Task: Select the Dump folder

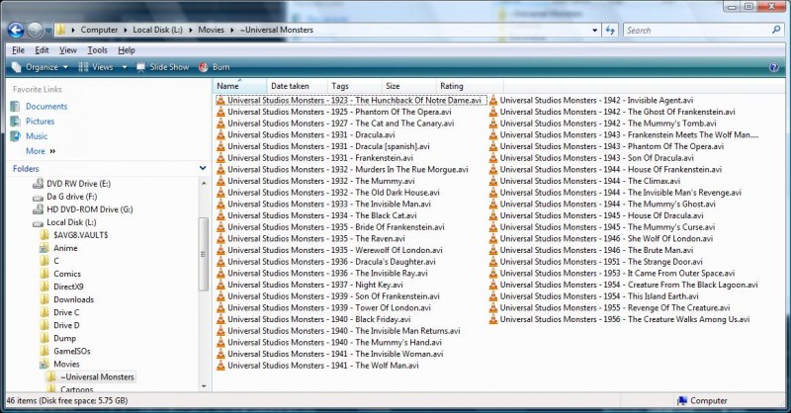Action: point(64,338)
